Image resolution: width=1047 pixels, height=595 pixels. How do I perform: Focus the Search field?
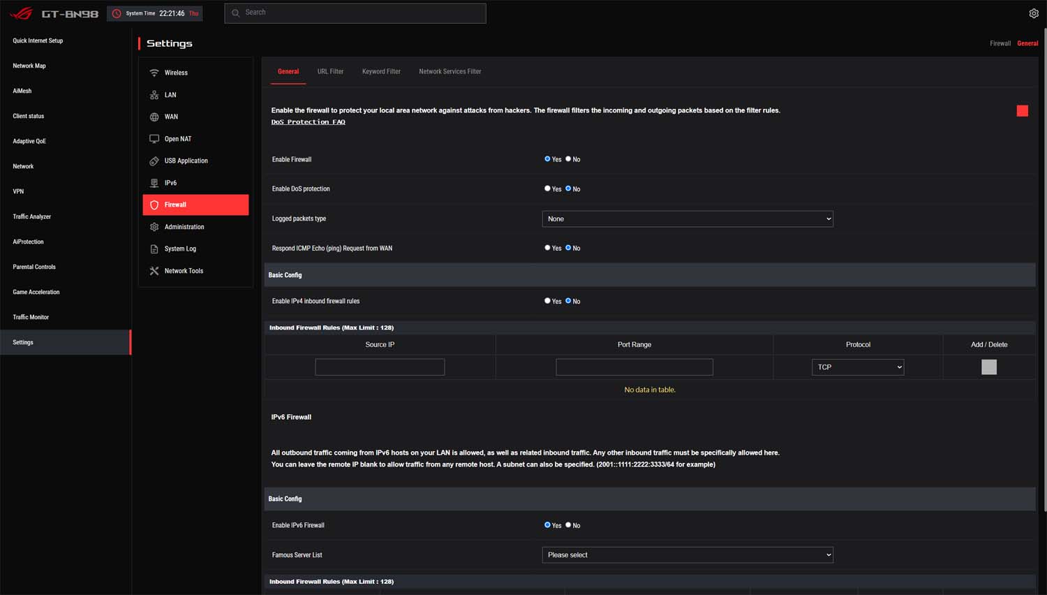tap(355, 13)
